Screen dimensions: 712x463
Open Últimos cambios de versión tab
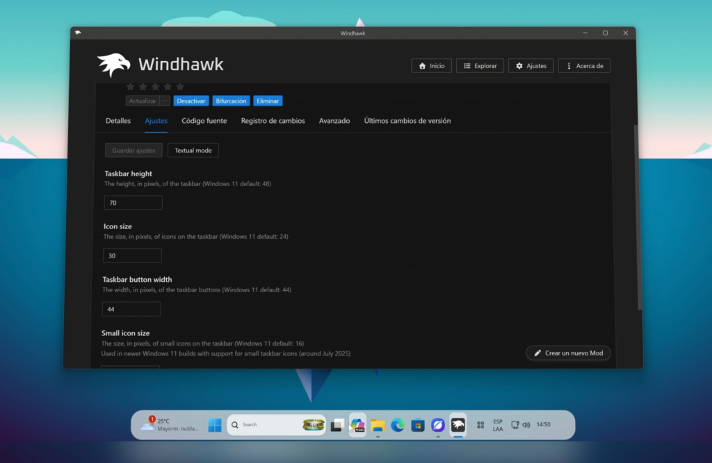pyautogui.click(x=407, y=121)
